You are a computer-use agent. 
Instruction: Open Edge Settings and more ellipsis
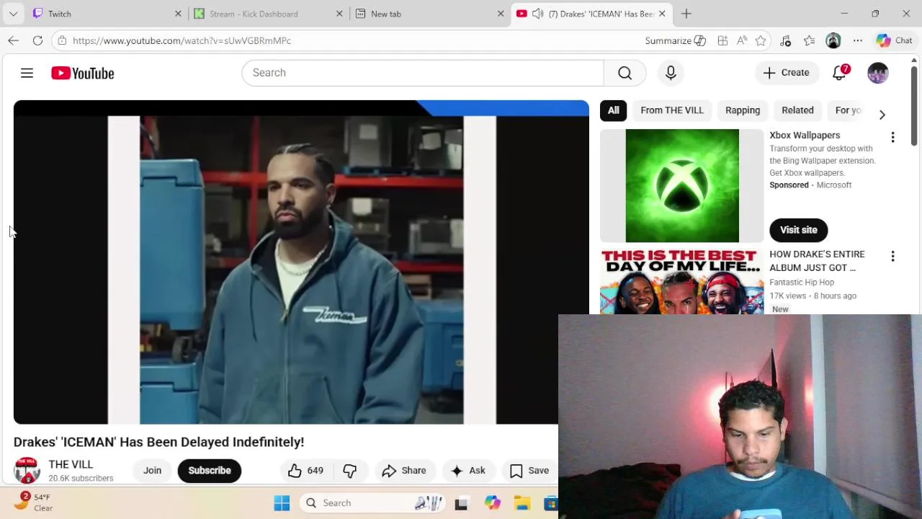pyautogui.click(x=857, y=40)
